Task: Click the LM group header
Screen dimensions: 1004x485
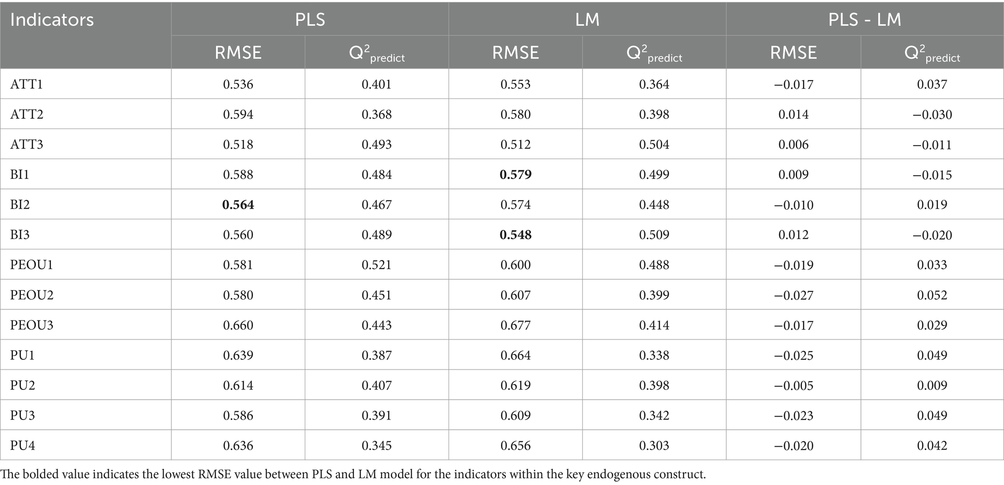Action: pos(587,19)
